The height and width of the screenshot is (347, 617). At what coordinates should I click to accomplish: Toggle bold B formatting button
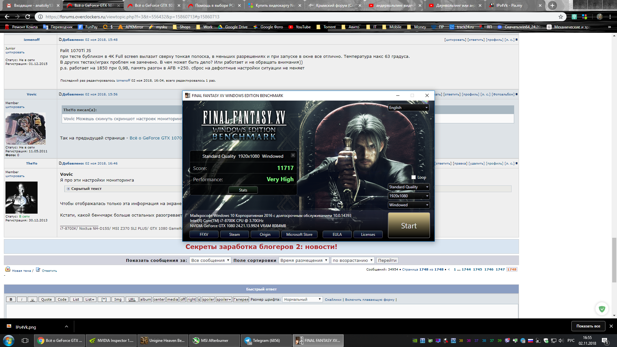(x=11, y=299)
